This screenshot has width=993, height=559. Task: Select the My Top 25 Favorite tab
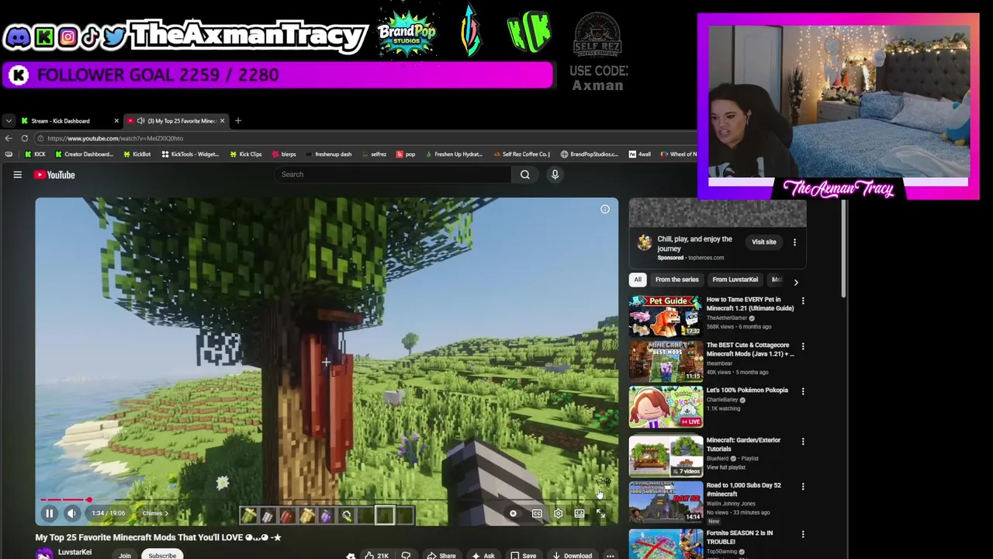click(177, 121)
